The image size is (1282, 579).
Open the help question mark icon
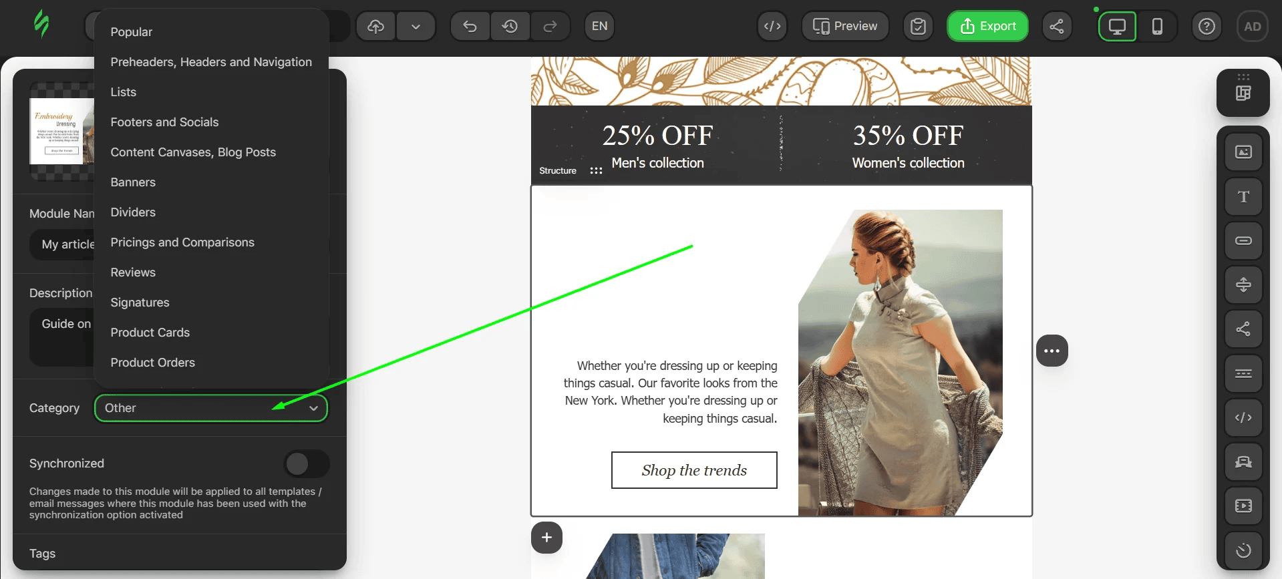click(1206, 26)
